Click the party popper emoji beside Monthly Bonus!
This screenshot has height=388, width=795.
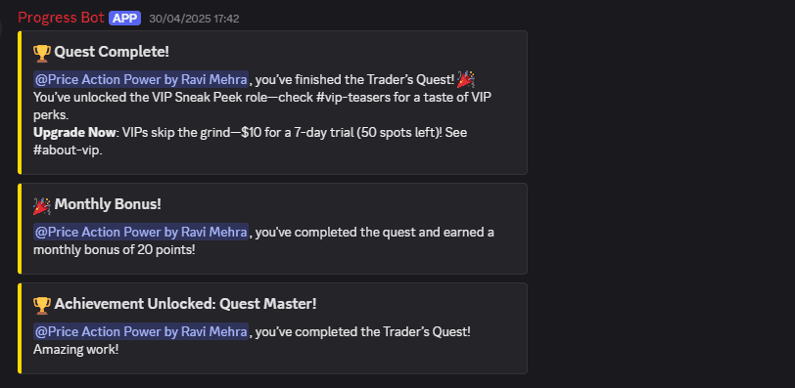(x=42, y=205)
